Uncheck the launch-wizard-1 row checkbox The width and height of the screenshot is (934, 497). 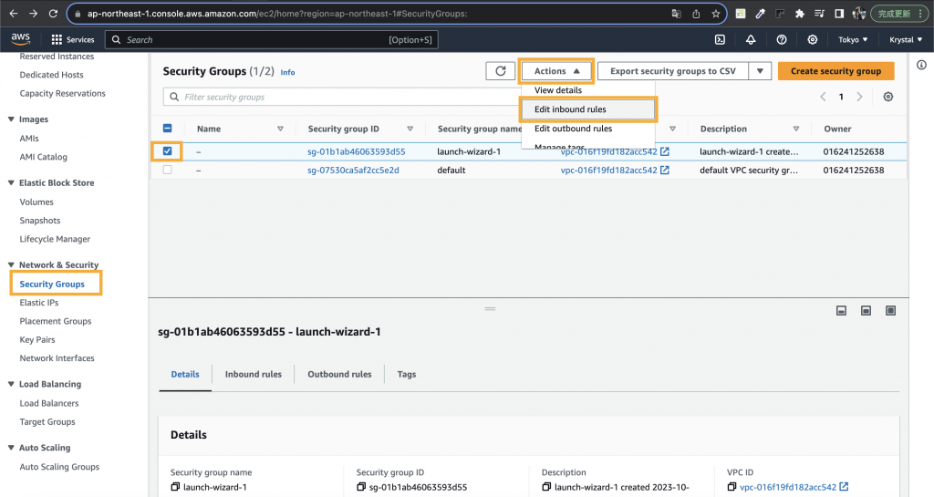tap(168, 151)
